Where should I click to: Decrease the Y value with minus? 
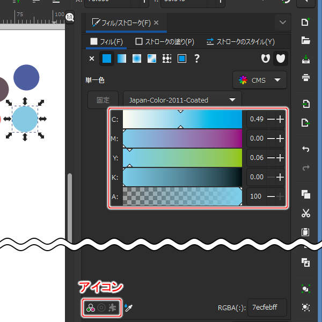point(271,158)
